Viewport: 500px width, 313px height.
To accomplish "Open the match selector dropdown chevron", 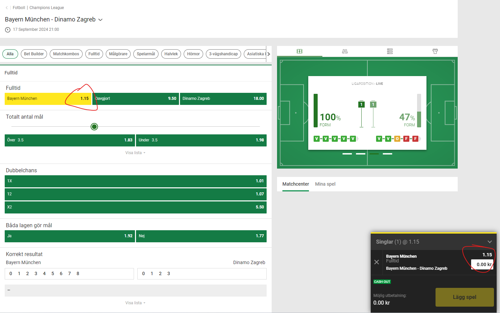I will click(x=100, y=20).
